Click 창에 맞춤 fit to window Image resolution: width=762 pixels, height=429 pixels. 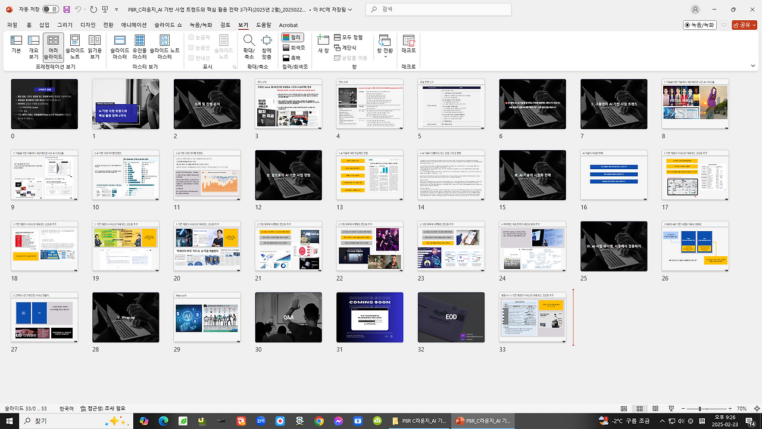(267, 46)
